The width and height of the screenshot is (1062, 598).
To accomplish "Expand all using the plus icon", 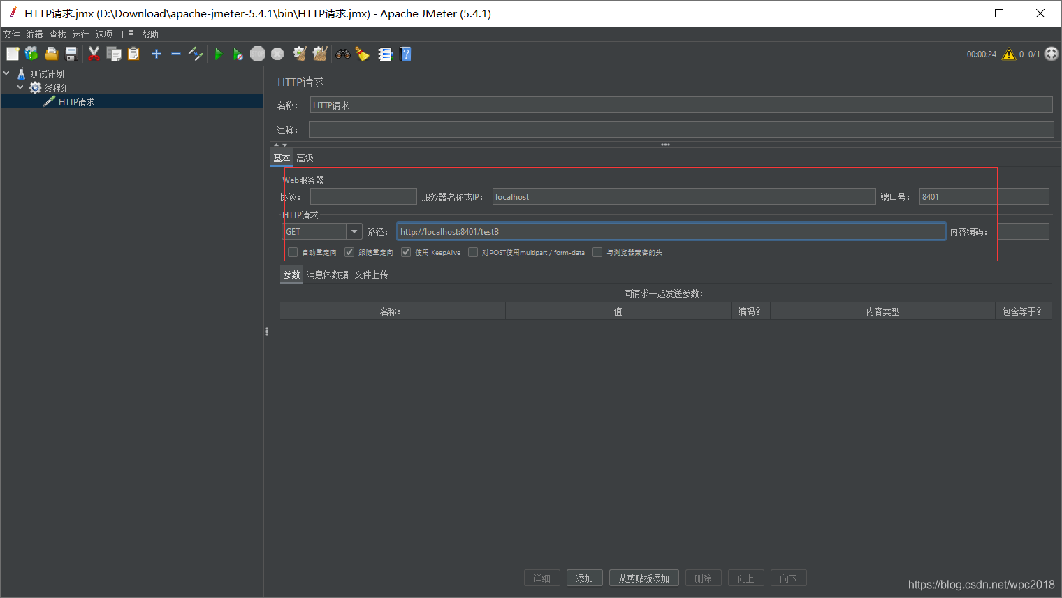I will [157, 54].
